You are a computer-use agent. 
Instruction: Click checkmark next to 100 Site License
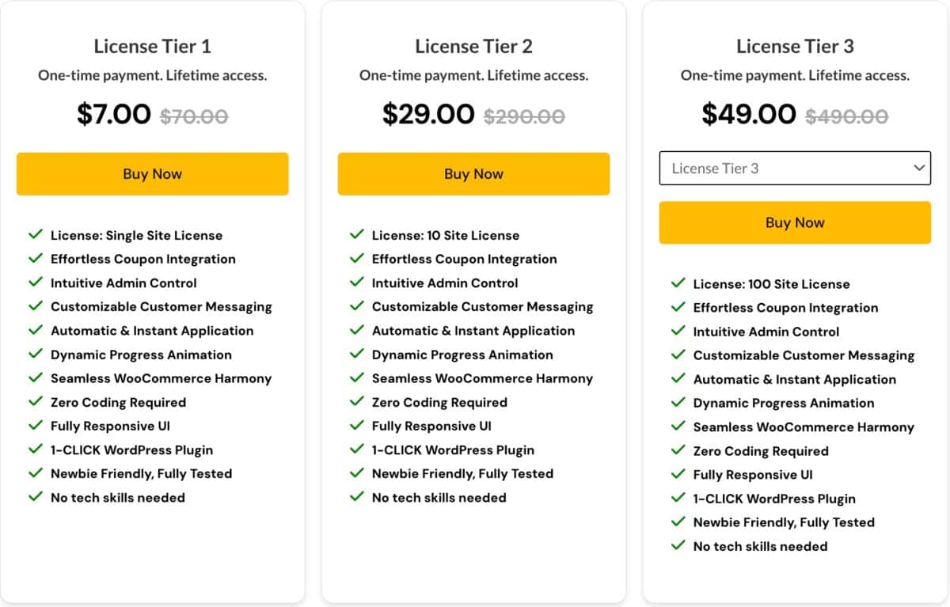[x=678, y=283]
